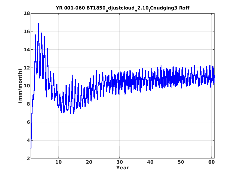Screen dimensions: 237x178
Task: Select the '(mm/month)' y-axis label
Action: [20, 86]
